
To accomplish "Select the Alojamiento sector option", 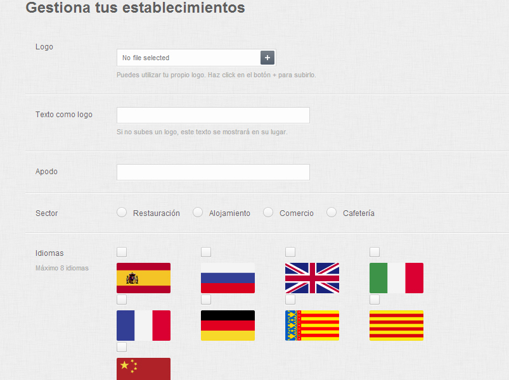I will [198, 212].
